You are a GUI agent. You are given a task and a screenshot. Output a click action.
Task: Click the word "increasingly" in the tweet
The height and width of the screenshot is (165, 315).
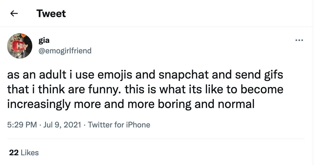(39, 104)
